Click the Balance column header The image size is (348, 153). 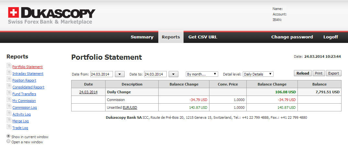[320, 84]
